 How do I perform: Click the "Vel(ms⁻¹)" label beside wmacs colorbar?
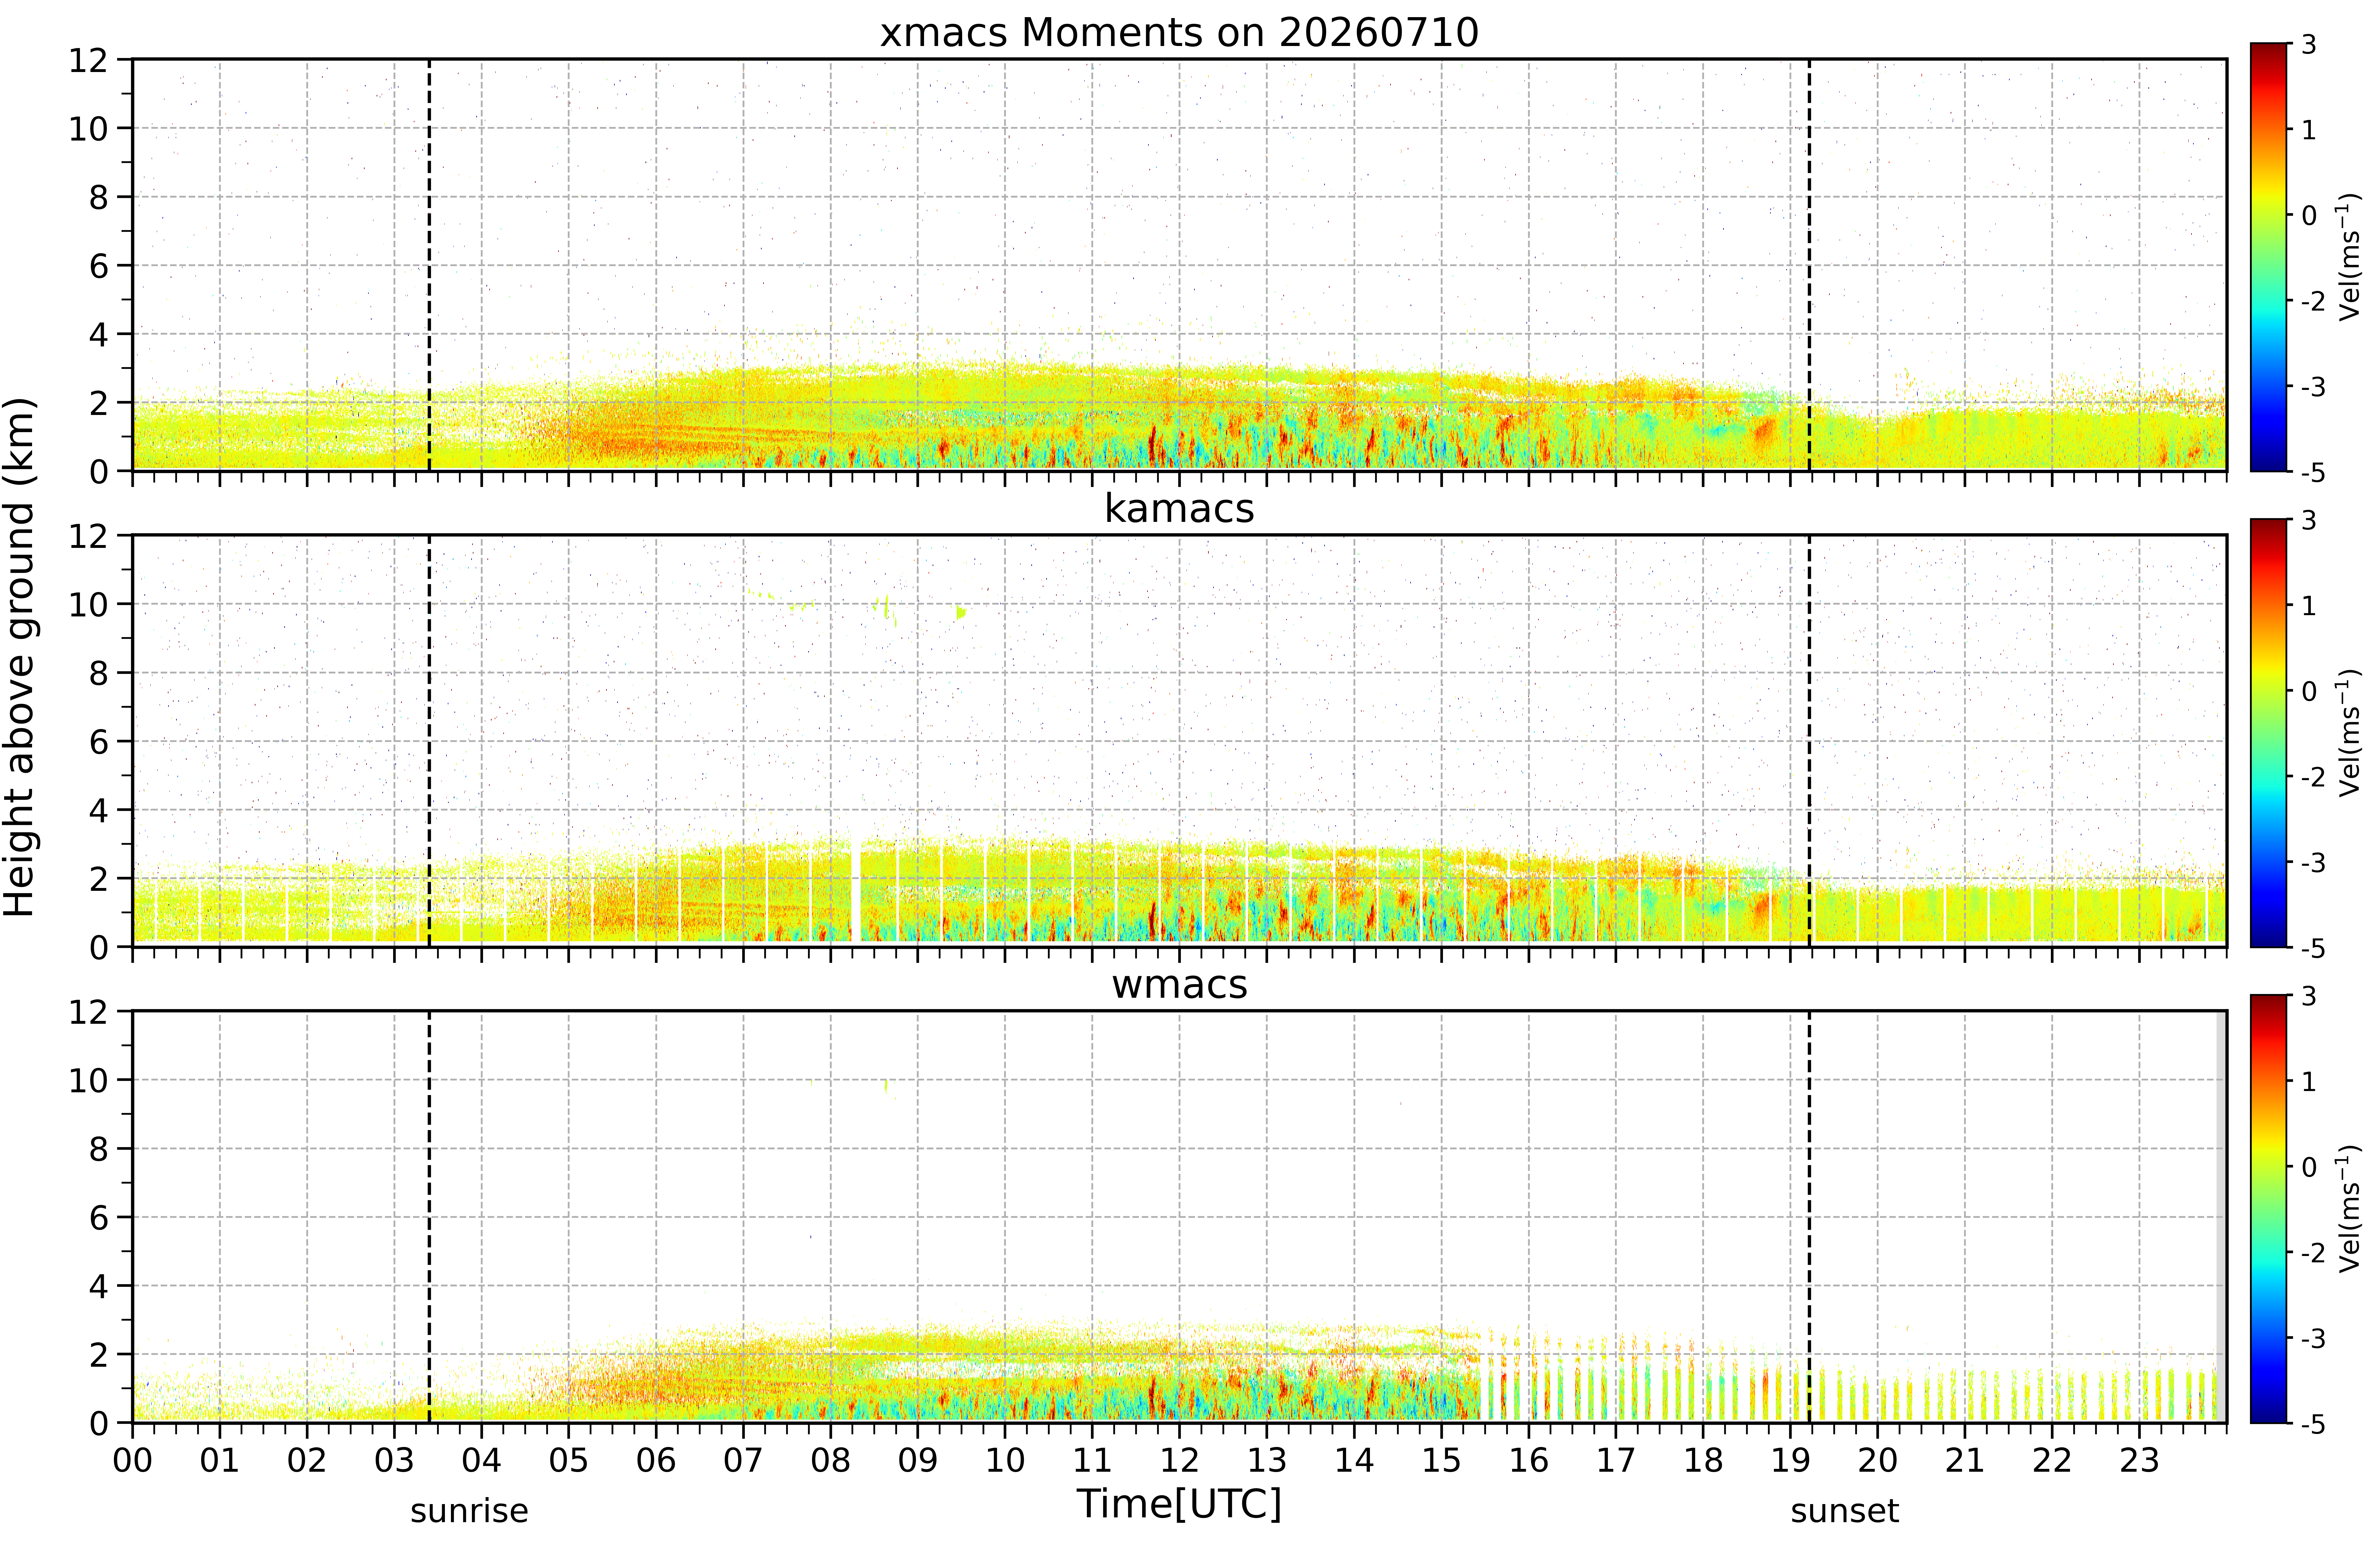click(x=2349, y=1209)
